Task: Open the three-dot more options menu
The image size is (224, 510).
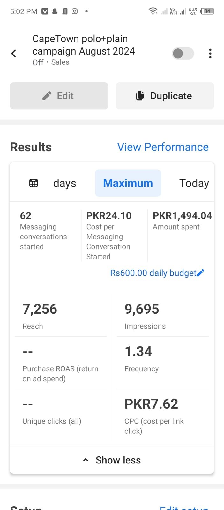Action: point(210,54)
